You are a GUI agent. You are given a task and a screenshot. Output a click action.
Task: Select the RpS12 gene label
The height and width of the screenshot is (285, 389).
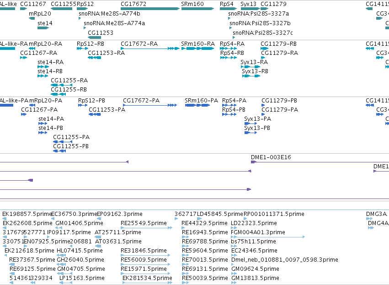click(x=85, y=4)
